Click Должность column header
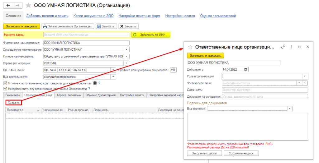Viewport: 319px width, 163px height. click(x=125, y=110)
